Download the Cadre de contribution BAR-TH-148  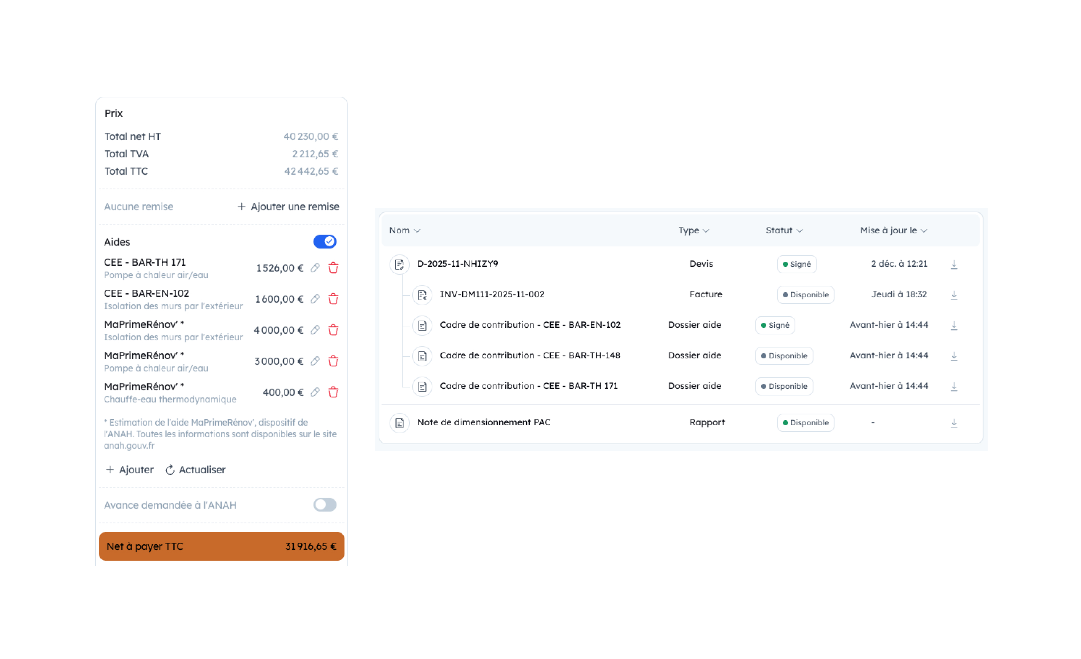pos(954,355)
